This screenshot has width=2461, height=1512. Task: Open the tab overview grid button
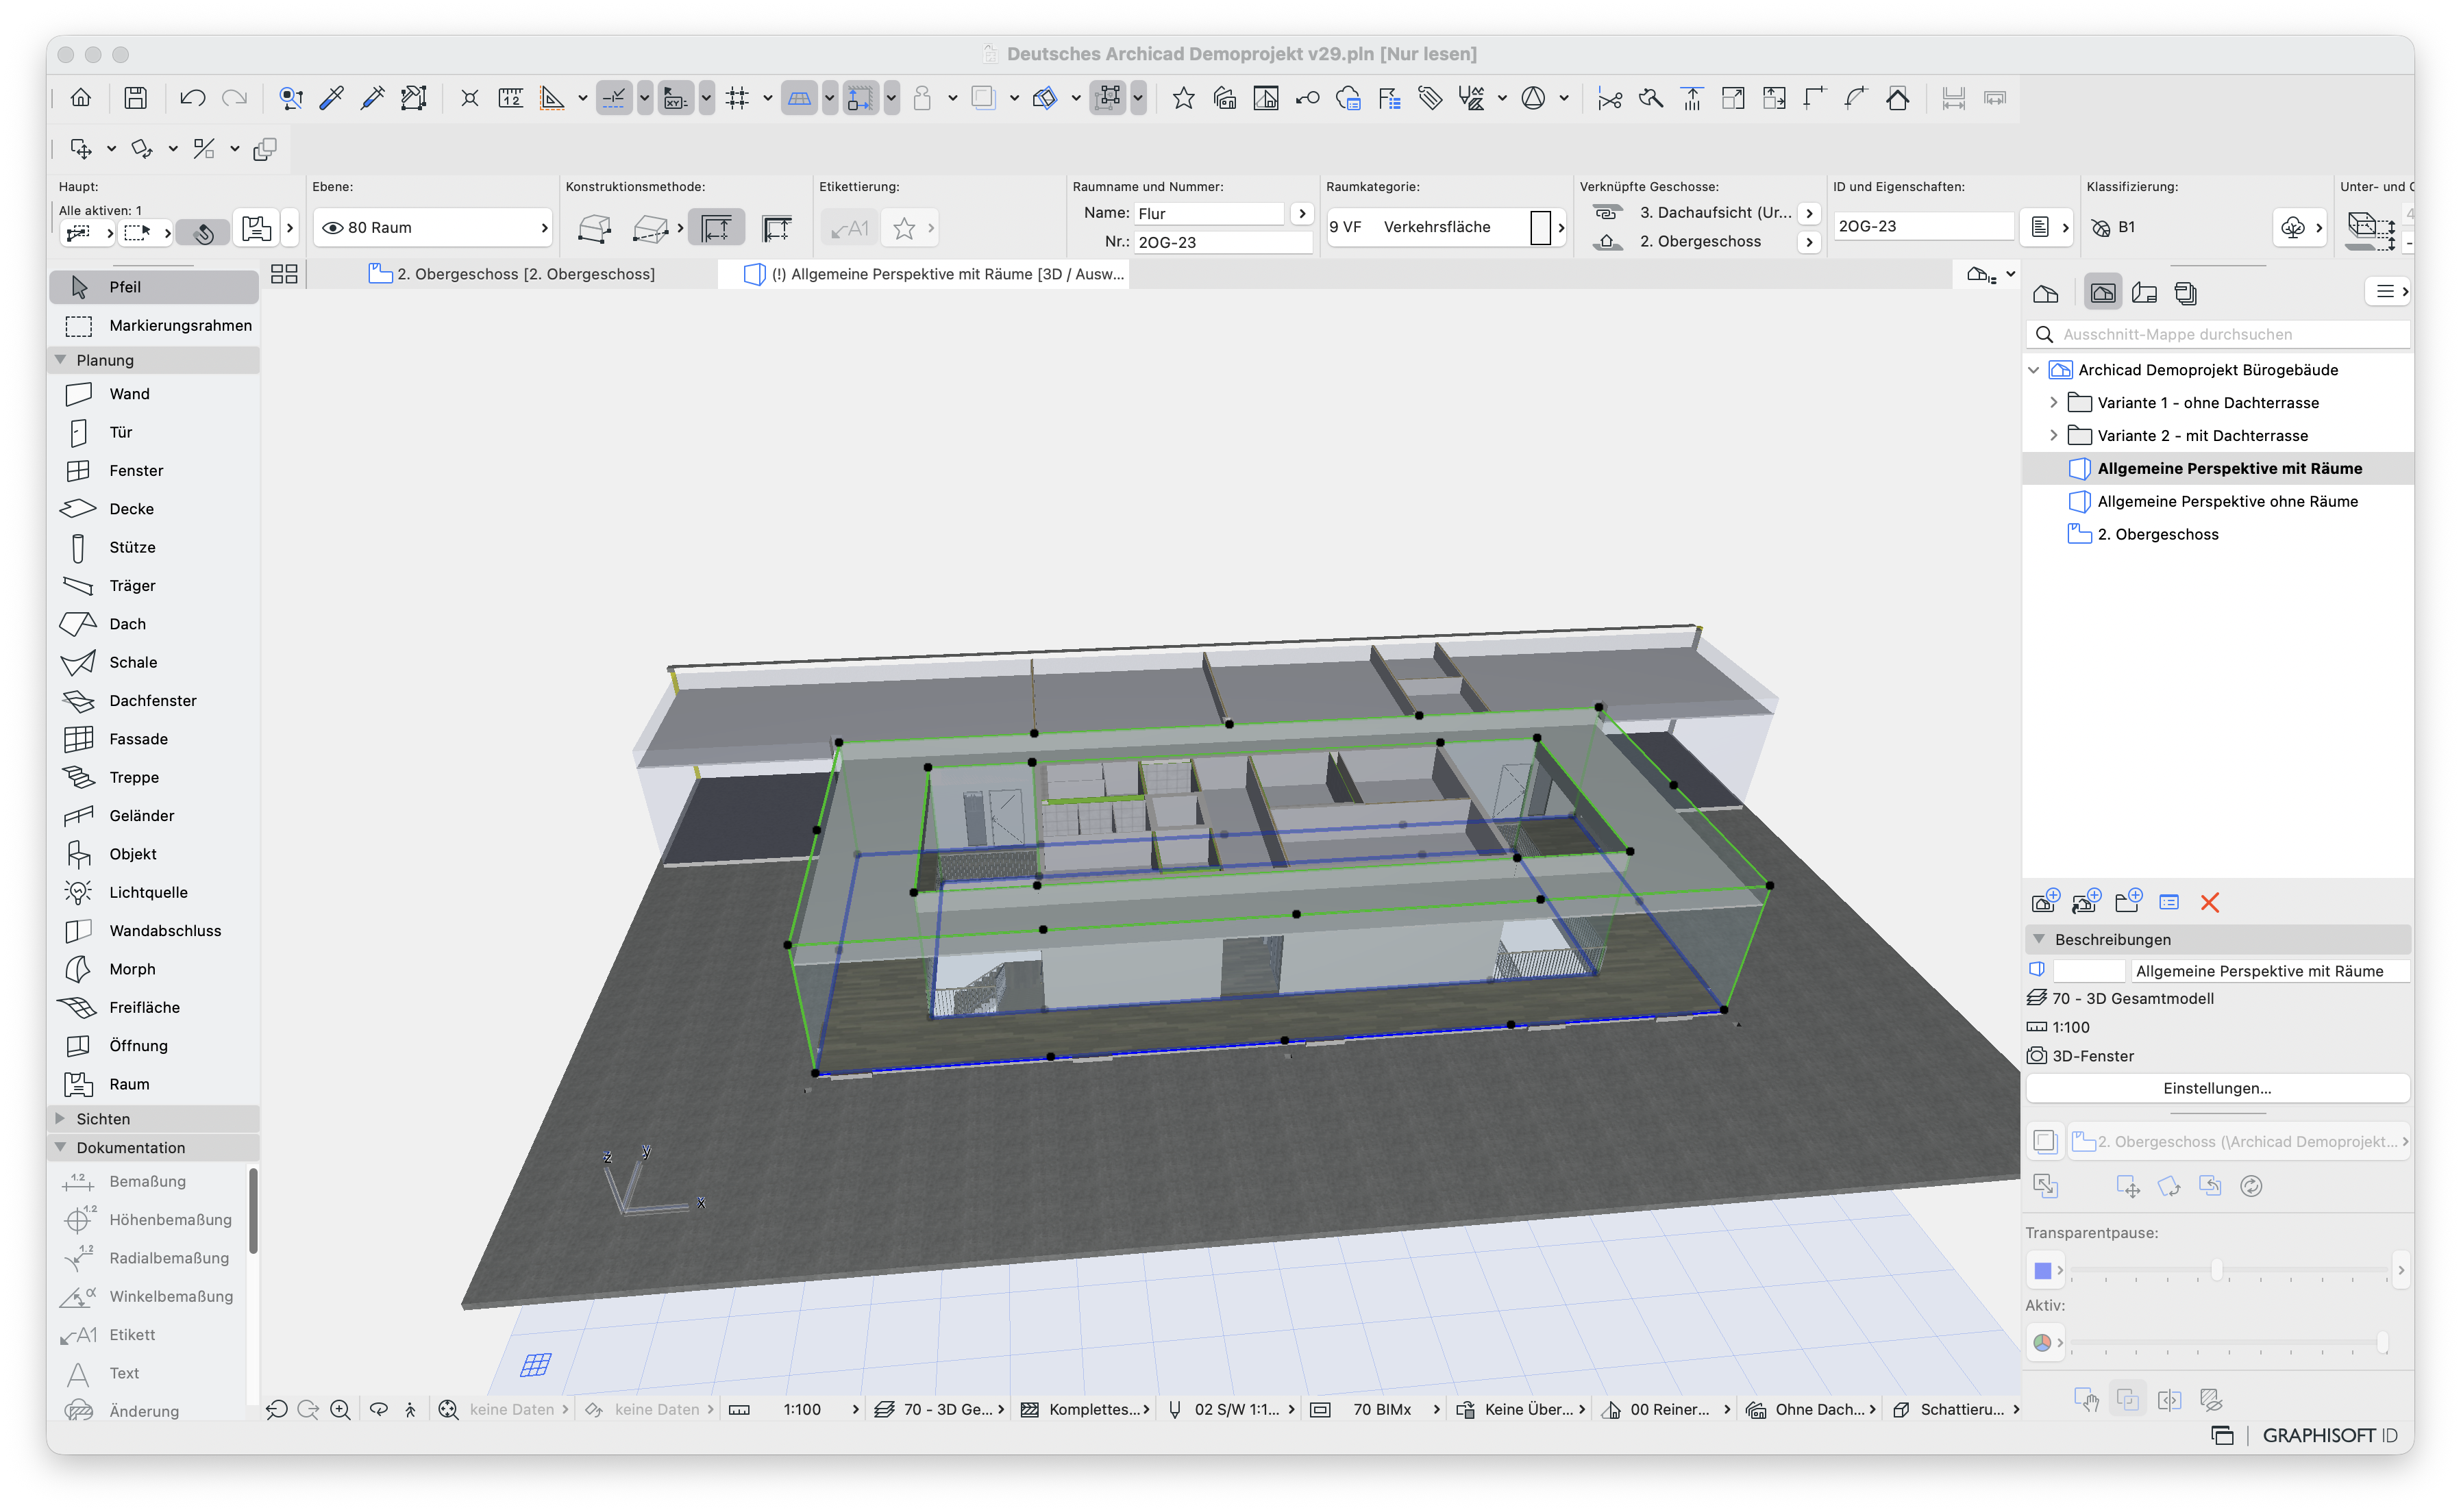[x=284, y=274]
